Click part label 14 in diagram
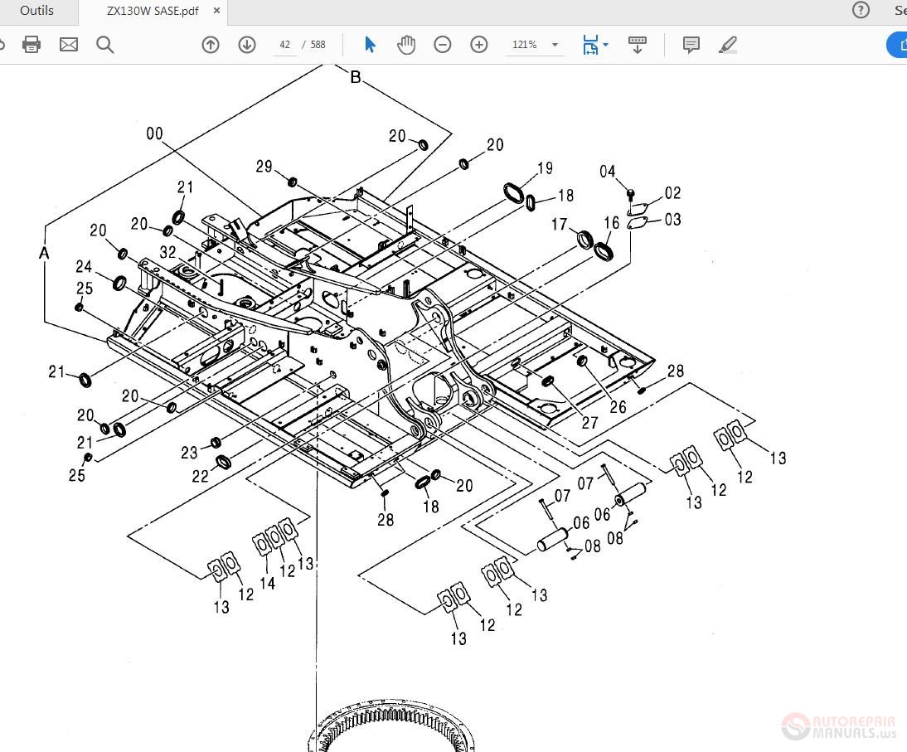This screenshot has width=907, height=752. [267, 584]
